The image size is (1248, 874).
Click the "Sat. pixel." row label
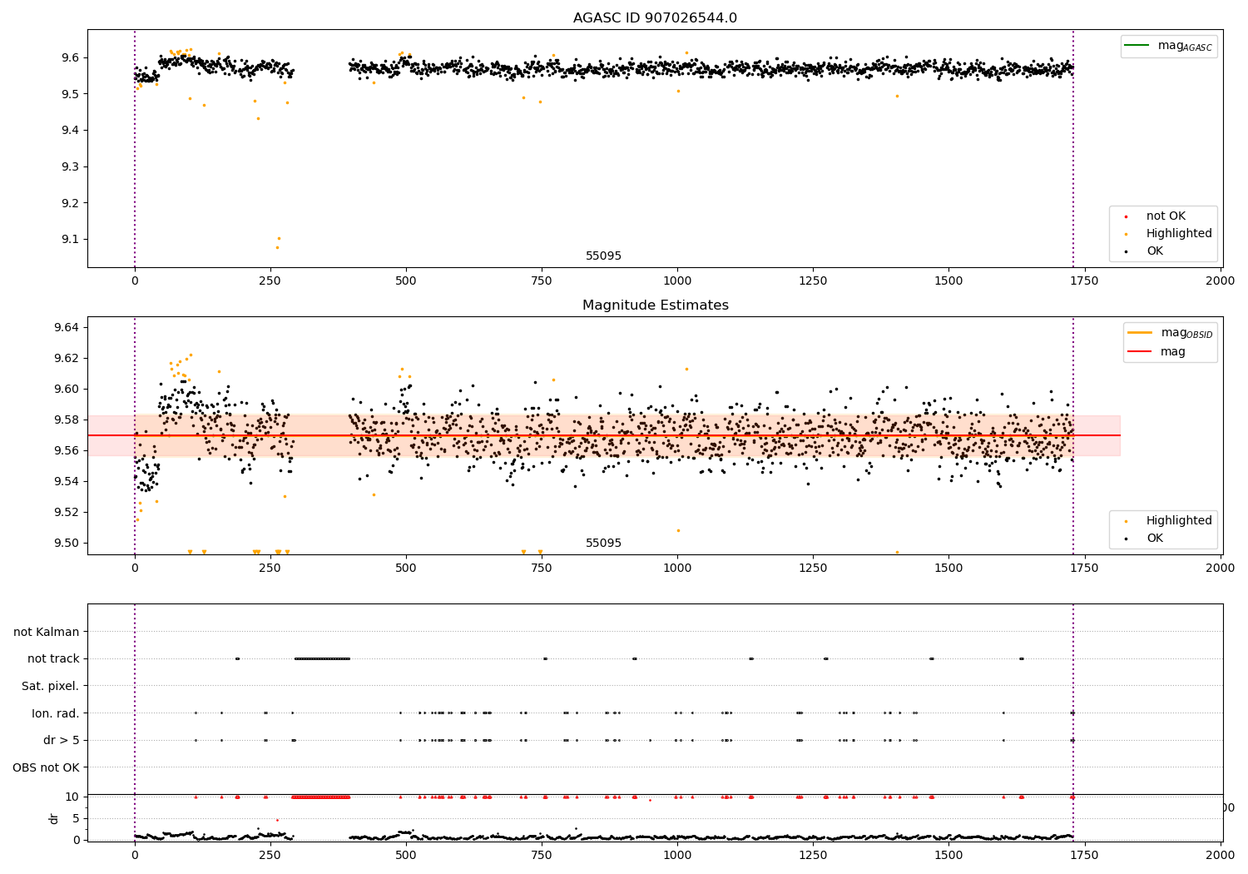tap(51, 687)
